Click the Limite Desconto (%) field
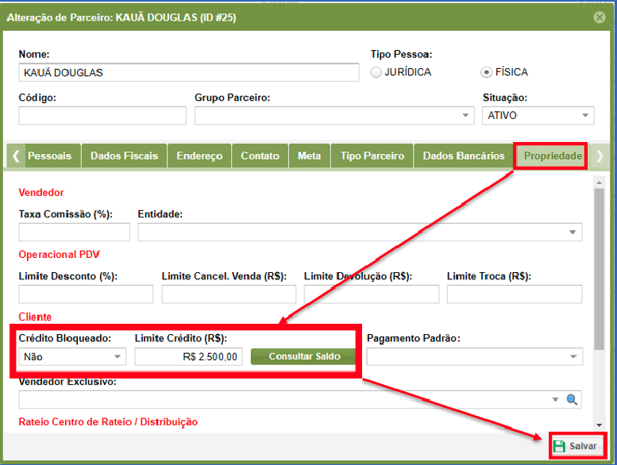This screenshot has height=465, width=617. (x=86, y=294)
